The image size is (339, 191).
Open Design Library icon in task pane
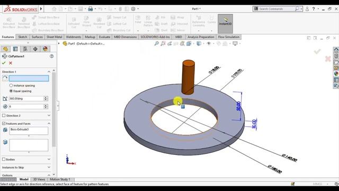[336, 56]
